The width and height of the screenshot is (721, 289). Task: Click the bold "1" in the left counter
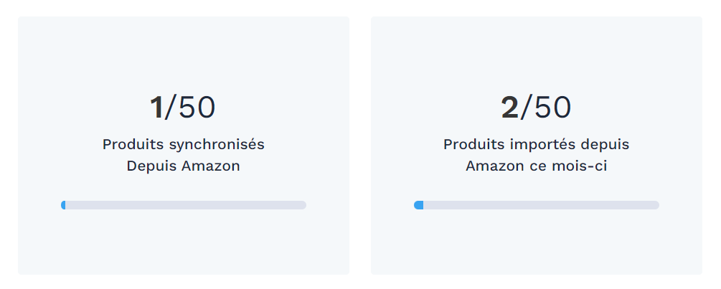pyautogui.click(x=156, y=108)
